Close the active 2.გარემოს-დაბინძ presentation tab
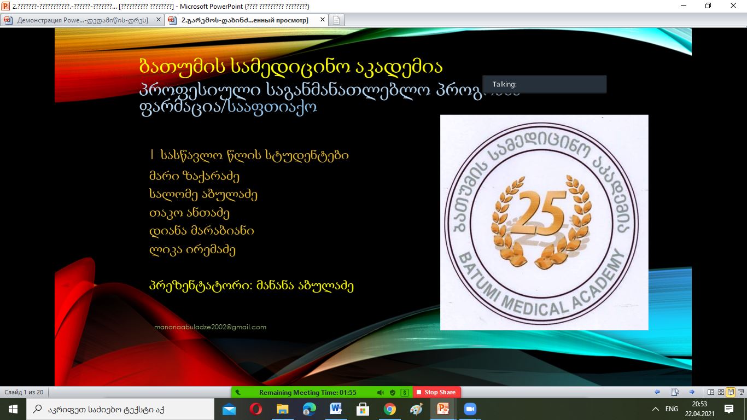The image size is (747, 420). pos(323,20)
